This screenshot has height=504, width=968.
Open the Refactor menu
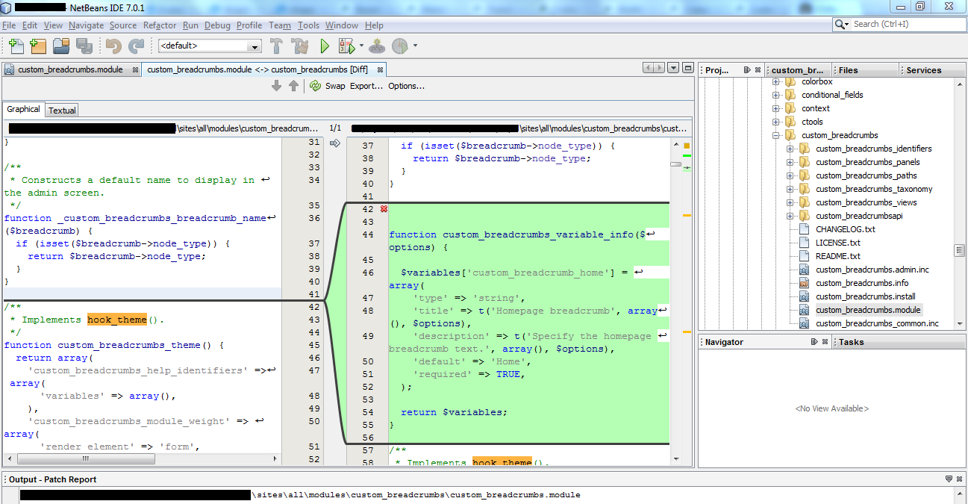click(160, 25)
